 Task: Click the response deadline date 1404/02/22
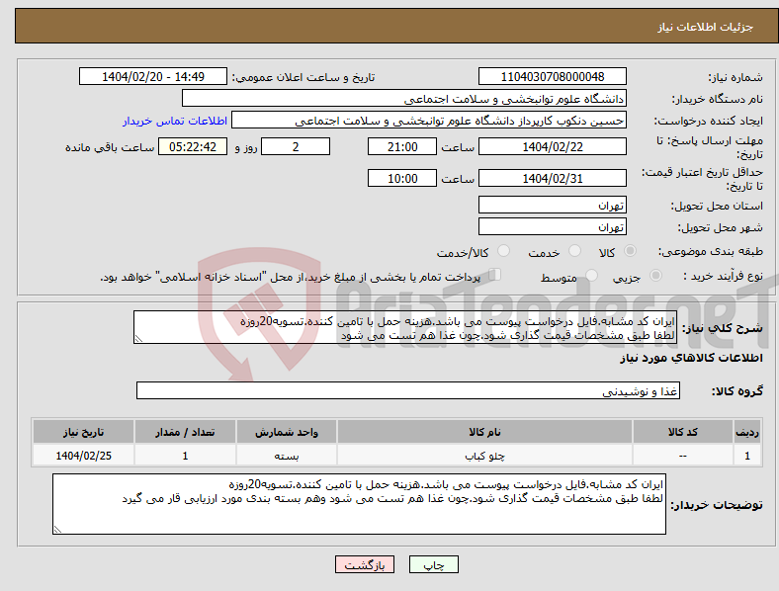click(x=553, y=146)
